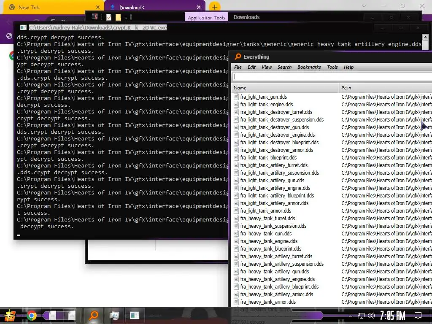Click the Explorer new folder quick-access icon

coord(118,17)
